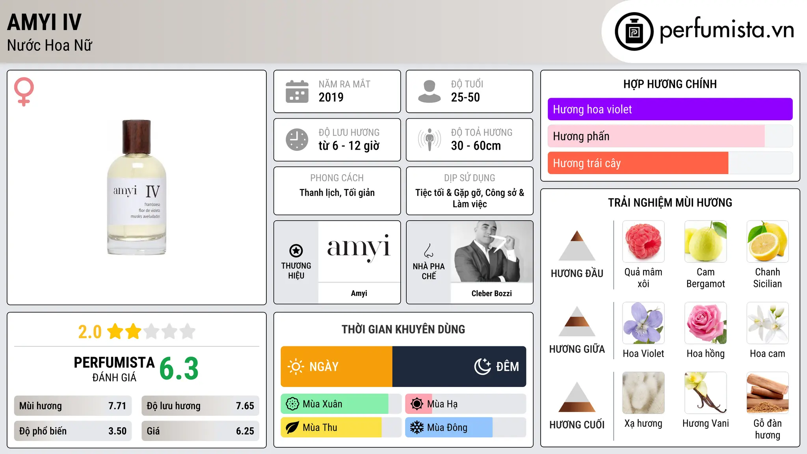Click the pink Hương phấn accord bar
The image size is (807, 454).
point(670,136)
